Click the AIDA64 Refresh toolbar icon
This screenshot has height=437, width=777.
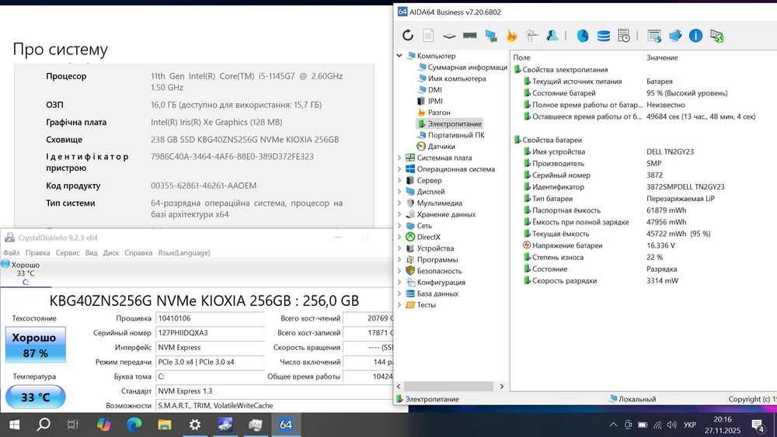pyautogui.click(x=408, y=35)
